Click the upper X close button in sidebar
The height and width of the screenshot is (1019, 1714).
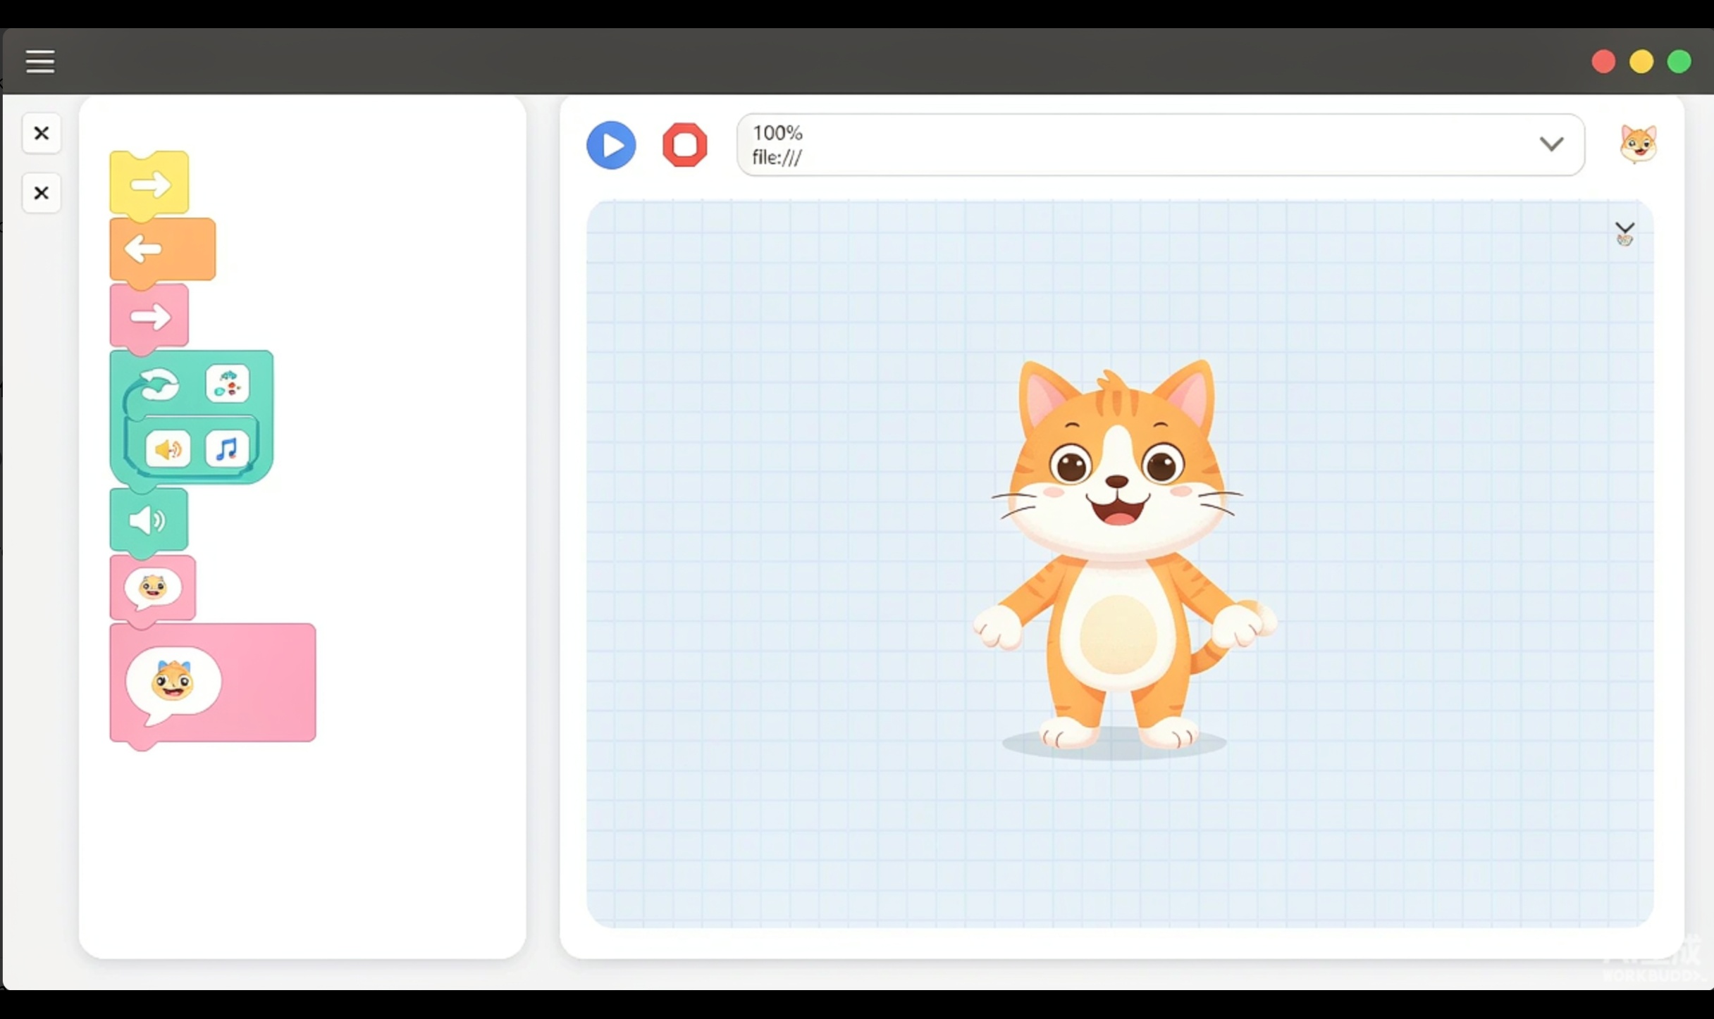42,133
